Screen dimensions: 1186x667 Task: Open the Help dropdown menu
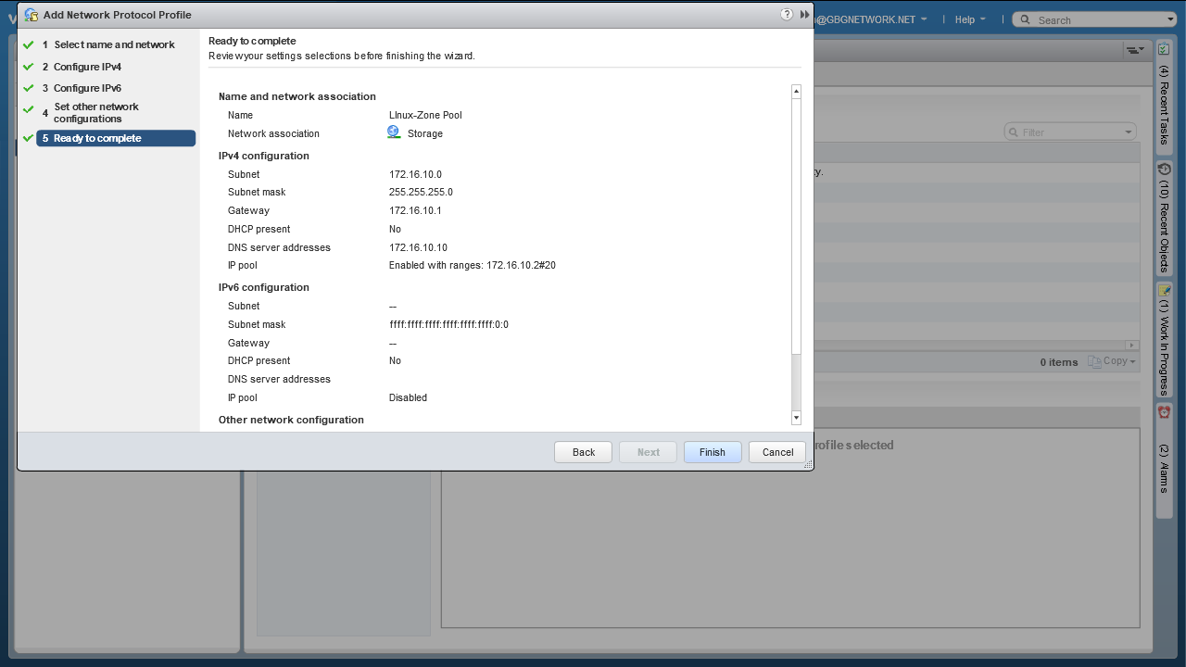[969, 19]
